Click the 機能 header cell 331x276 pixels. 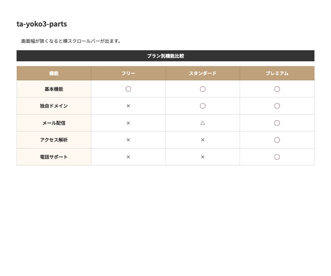click(54, 73)
